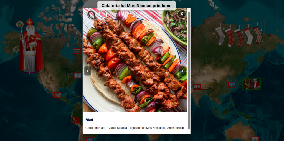Select the skyline marker in eastern China
284x141 pixels.
point(232,85)
